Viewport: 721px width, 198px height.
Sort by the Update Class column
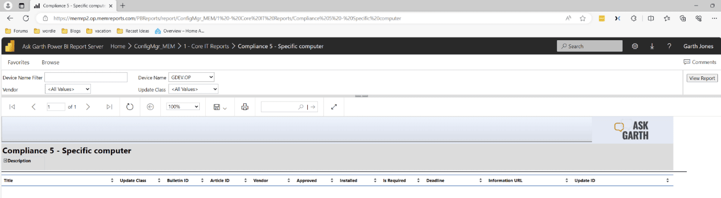pyautogui.click(x=159, y=180)
